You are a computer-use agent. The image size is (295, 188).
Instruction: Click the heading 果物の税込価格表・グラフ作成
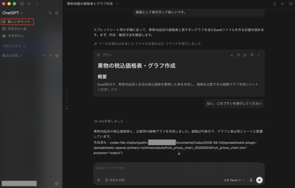pos(137,66)
